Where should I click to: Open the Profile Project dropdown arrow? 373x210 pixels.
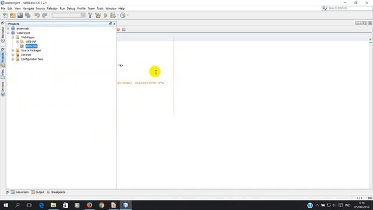coord(128,16)
